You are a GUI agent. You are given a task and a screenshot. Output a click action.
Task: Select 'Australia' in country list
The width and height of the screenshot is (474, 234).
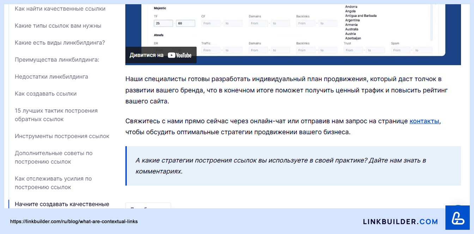pyautogui.click(x=352, y=29)
